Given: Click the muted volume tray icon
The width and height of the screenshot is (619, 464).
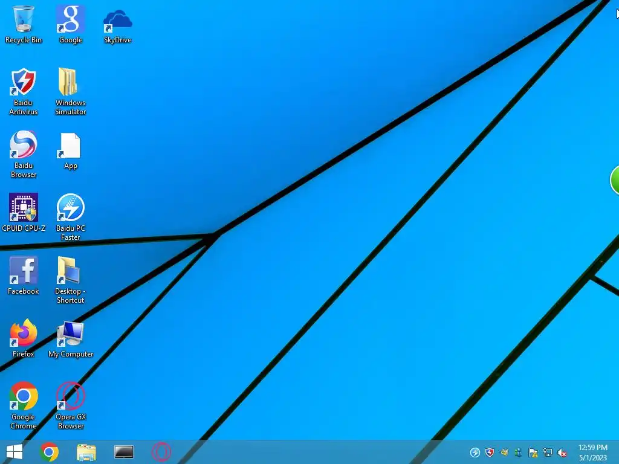Looking at the screenshot, I should point(562,453).
